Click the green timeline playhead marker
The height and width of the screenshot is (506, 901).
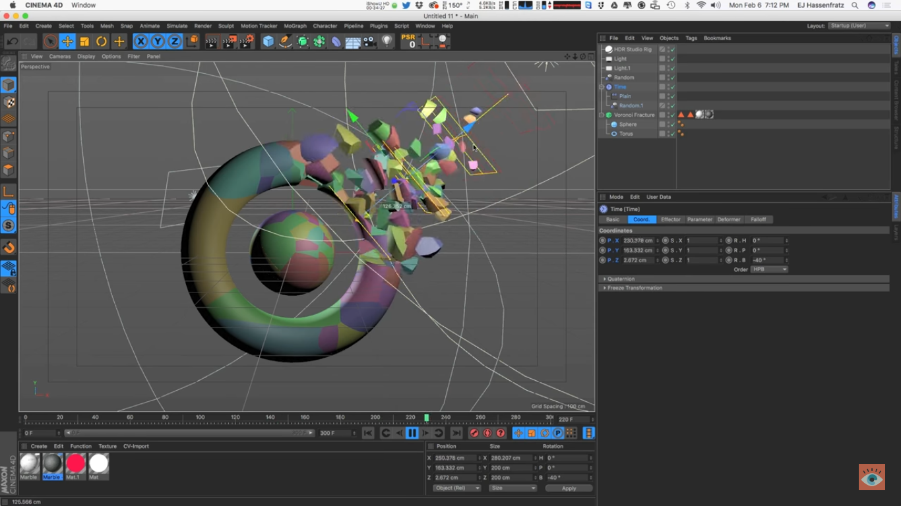[427, 418]
